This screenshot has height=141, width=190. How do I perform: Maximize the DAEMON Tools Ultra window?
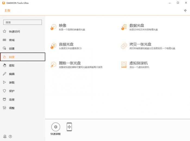[x=178, y=3]
